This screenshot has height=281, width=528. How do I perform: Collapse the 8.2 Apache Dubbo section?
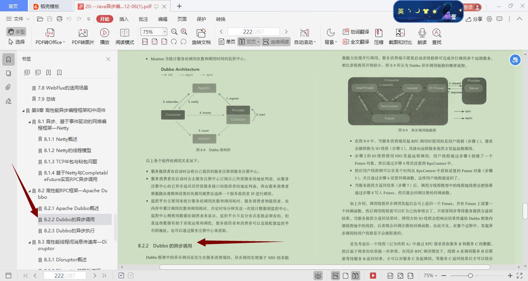click(x=30, y=191)
